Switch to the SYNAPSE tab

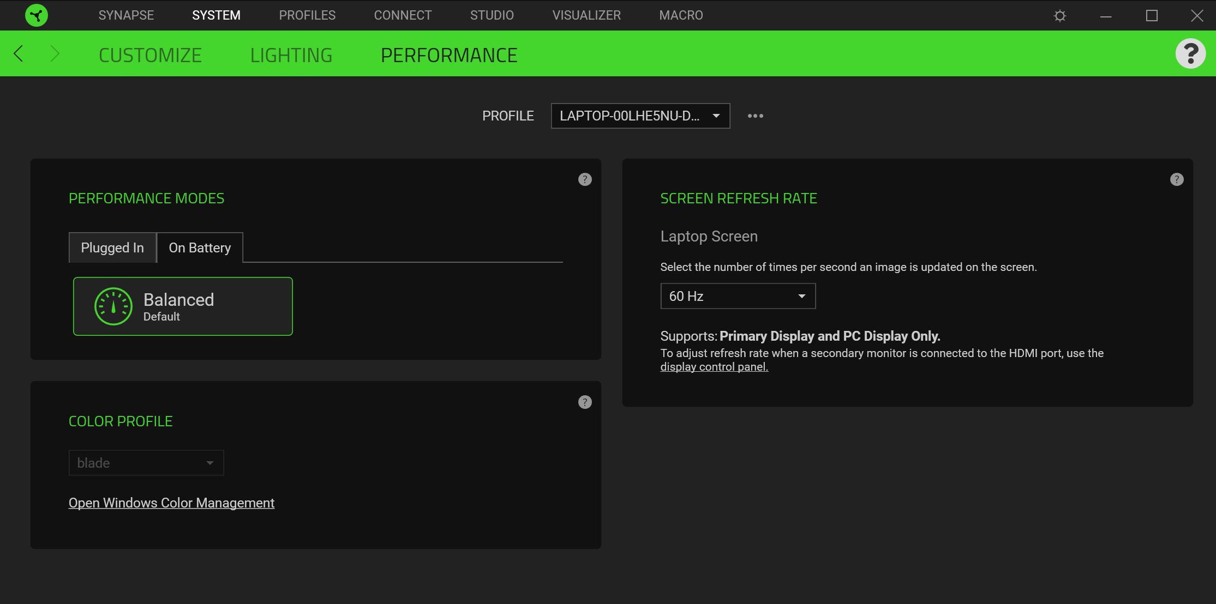coord(126,15)
